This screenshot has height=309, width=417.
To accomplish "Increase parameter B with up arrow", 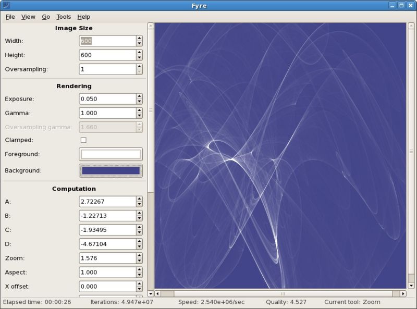I will click(139, 213).
